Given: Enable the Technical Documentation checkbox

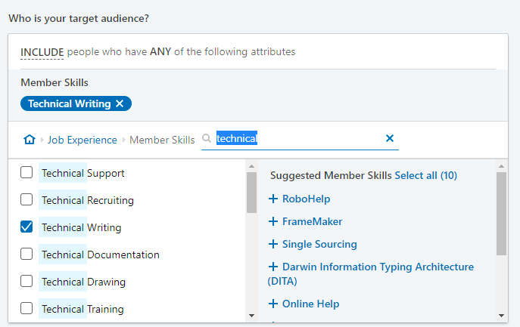Looking at the screenshot, I should 26,255.
